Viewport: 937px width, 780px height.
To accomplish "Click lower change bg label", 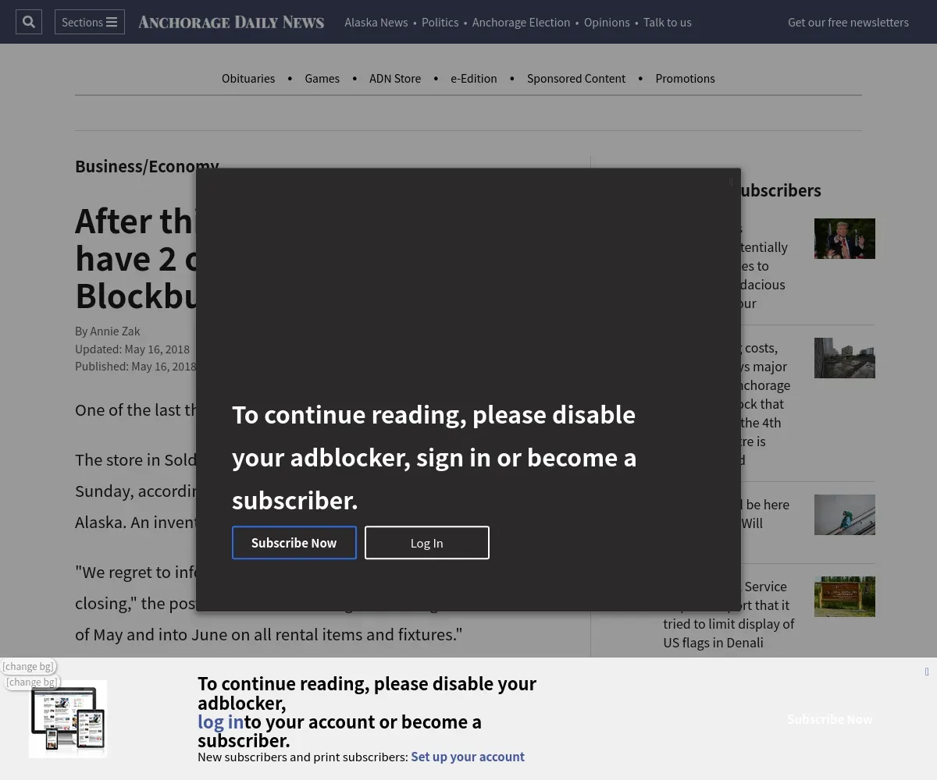I will click(x=32, y=682).
